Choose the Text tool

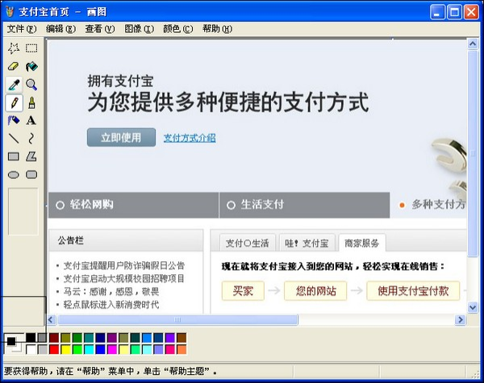(x=31, y=120)
